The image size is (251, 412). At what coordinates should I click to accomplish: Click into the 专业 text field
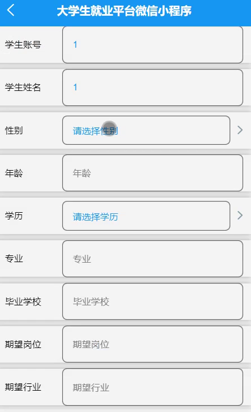[152, 259]
